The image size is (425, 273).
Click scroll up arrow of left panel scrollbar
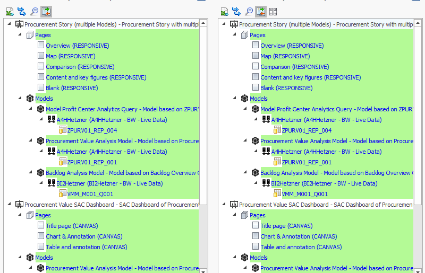(203, 24)
